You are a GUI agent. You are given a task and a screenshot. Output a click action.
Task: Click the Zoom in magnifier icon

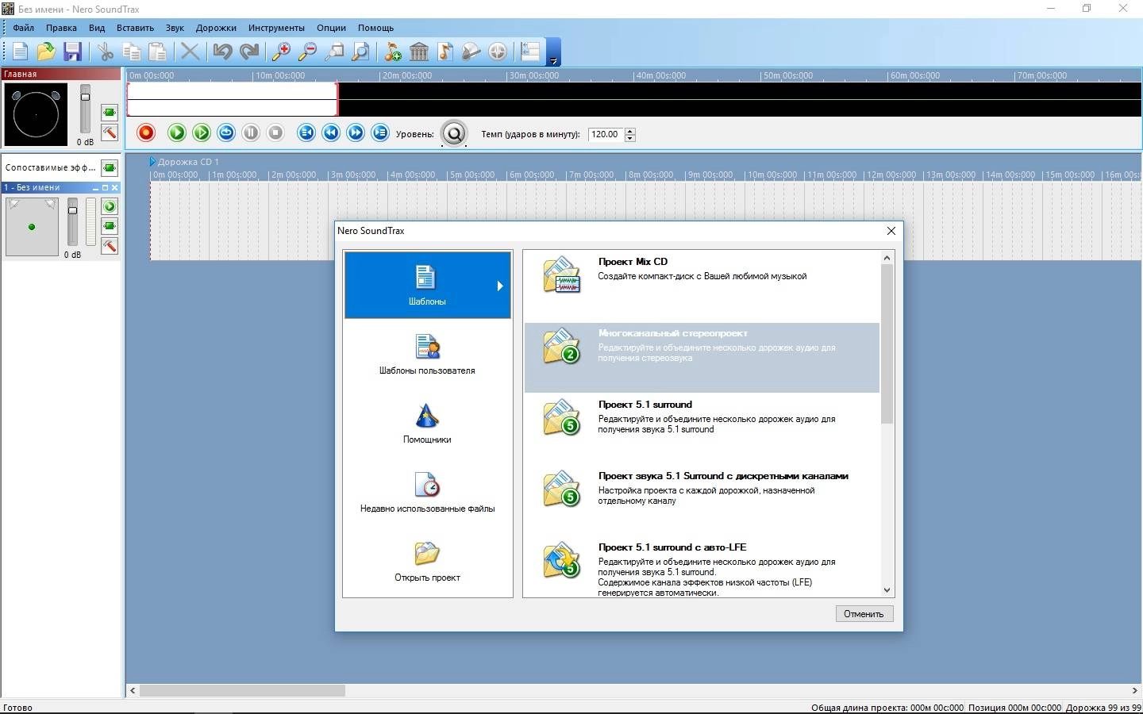pyautogui.click(x=281, y=52)
